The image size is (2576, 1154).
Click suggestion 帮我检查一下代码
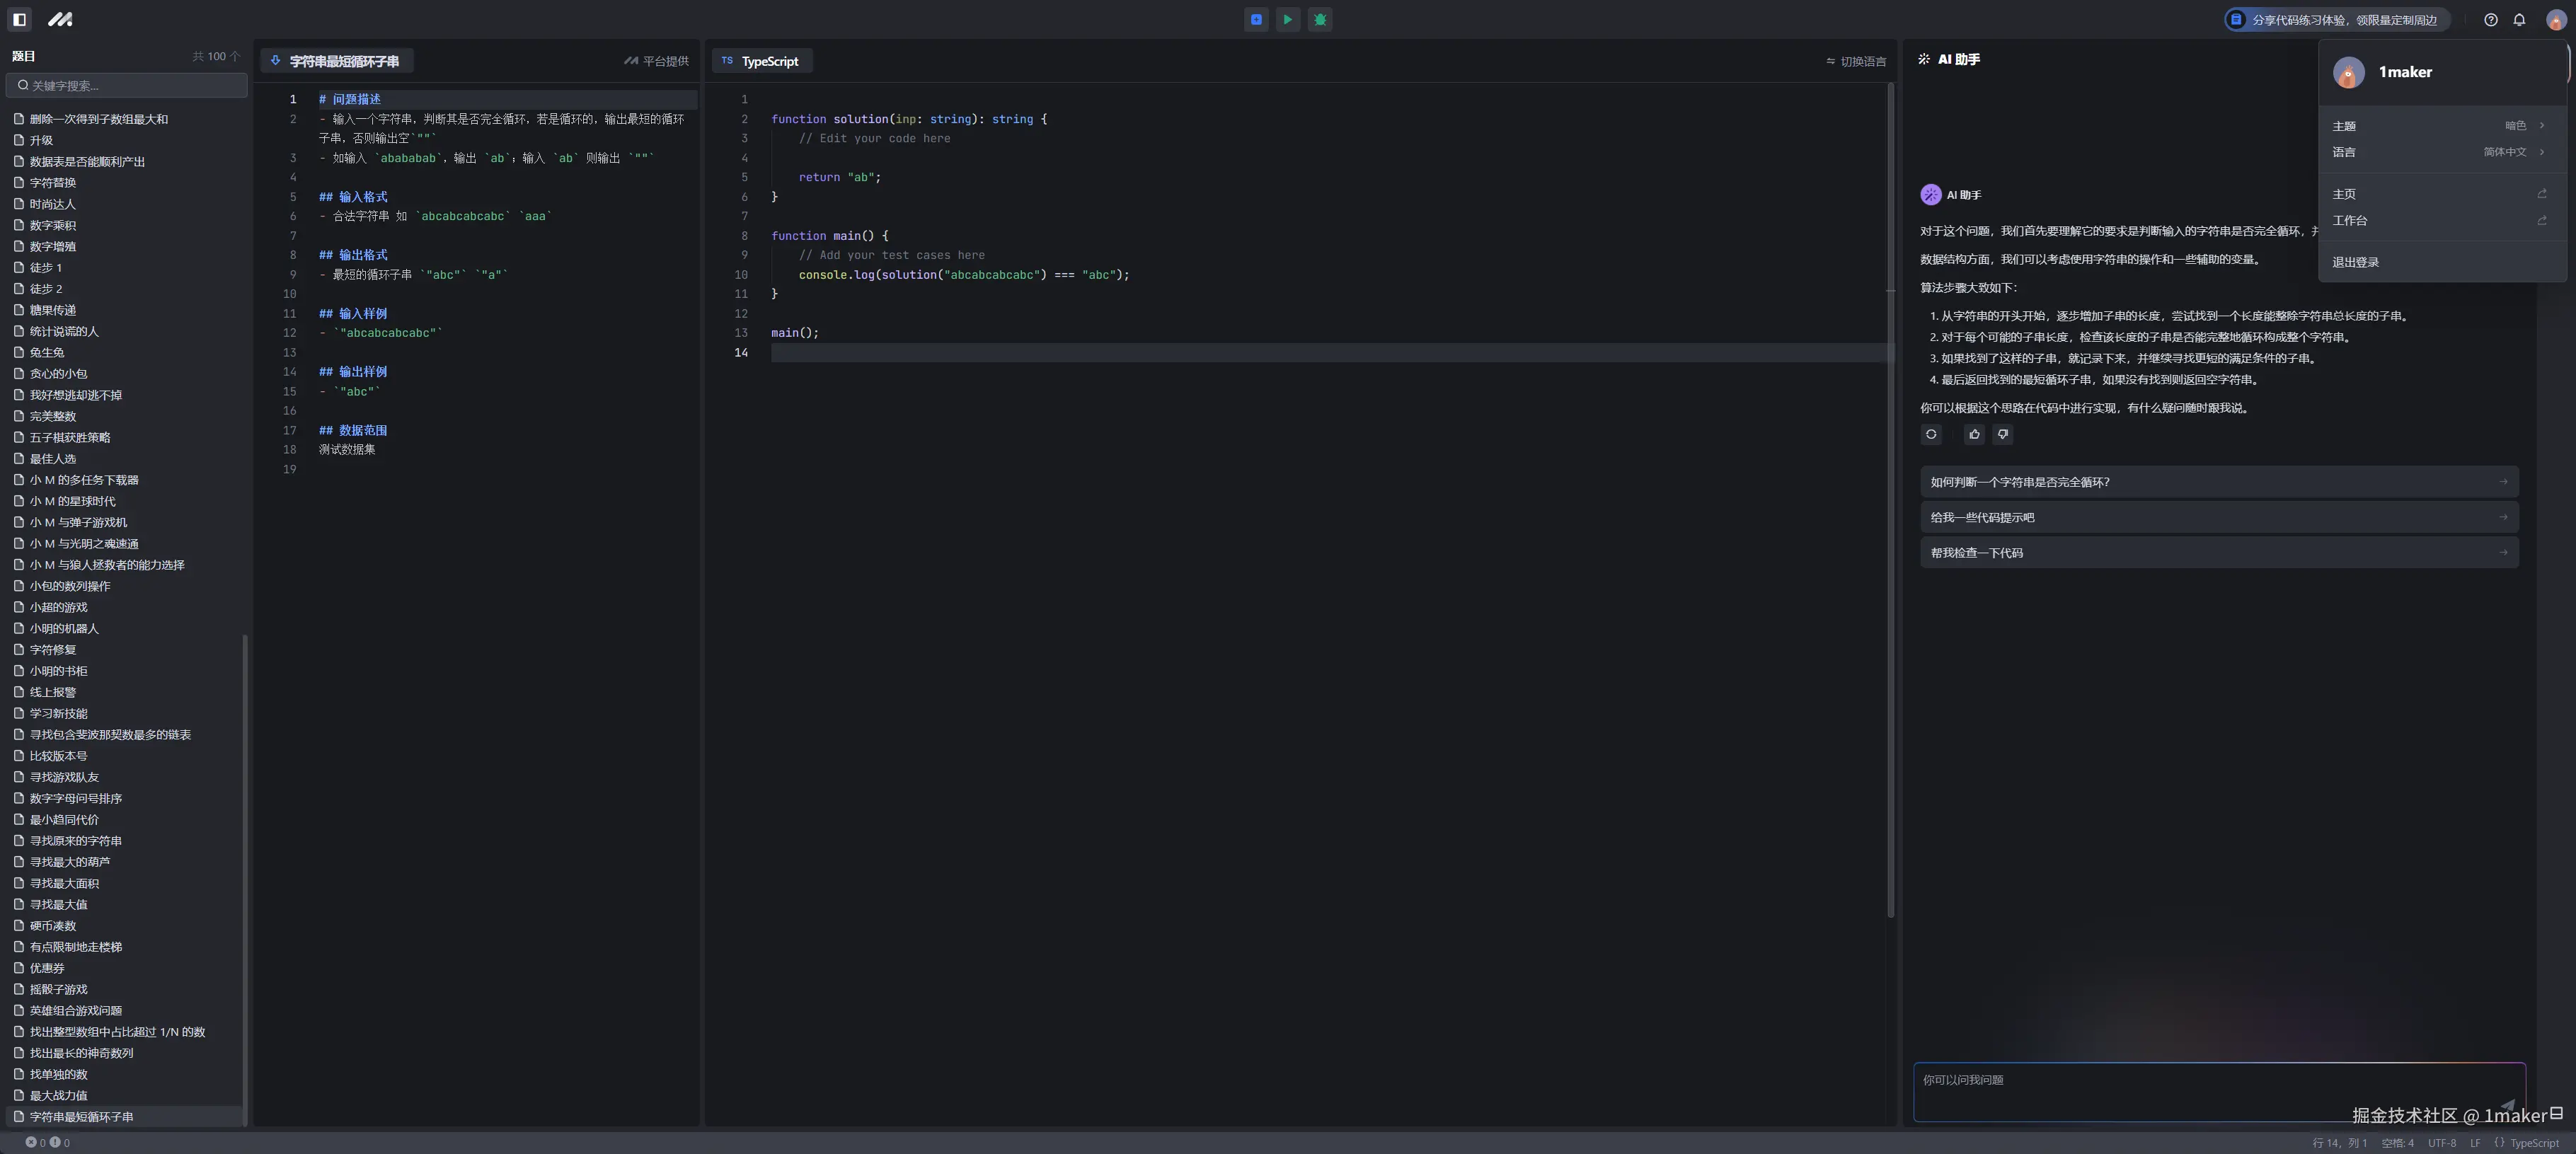pos(2218,553)
